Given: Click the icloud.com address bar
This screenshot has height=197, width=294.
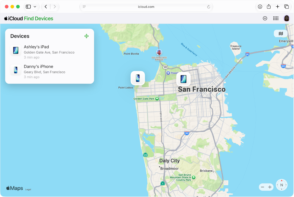Looking at the screenshot, I should pyautogui.click(x=146, y=7).
